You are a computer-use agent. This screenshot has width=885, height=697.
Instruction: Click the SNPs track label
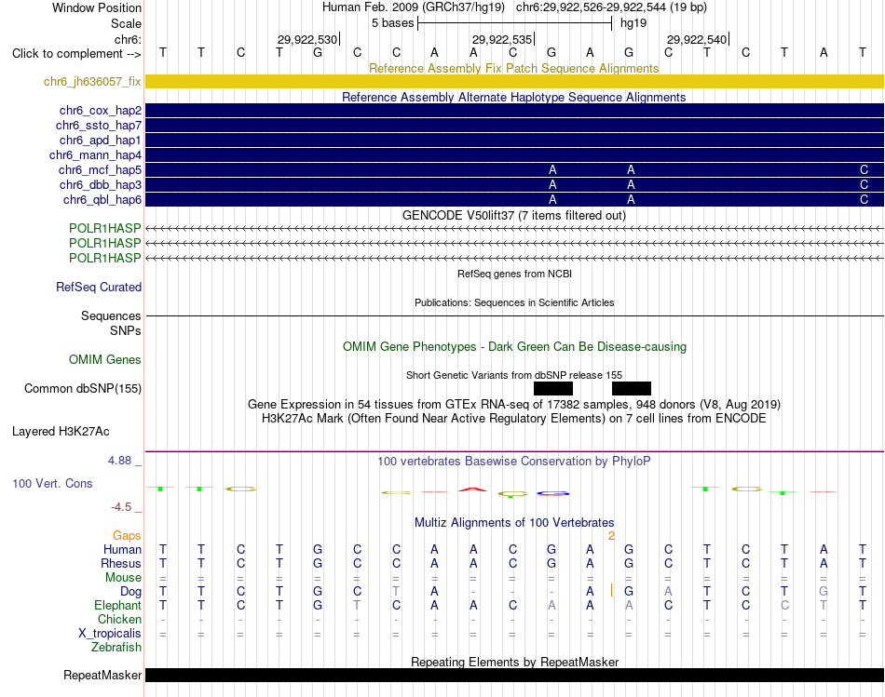[x=126, y=330]
